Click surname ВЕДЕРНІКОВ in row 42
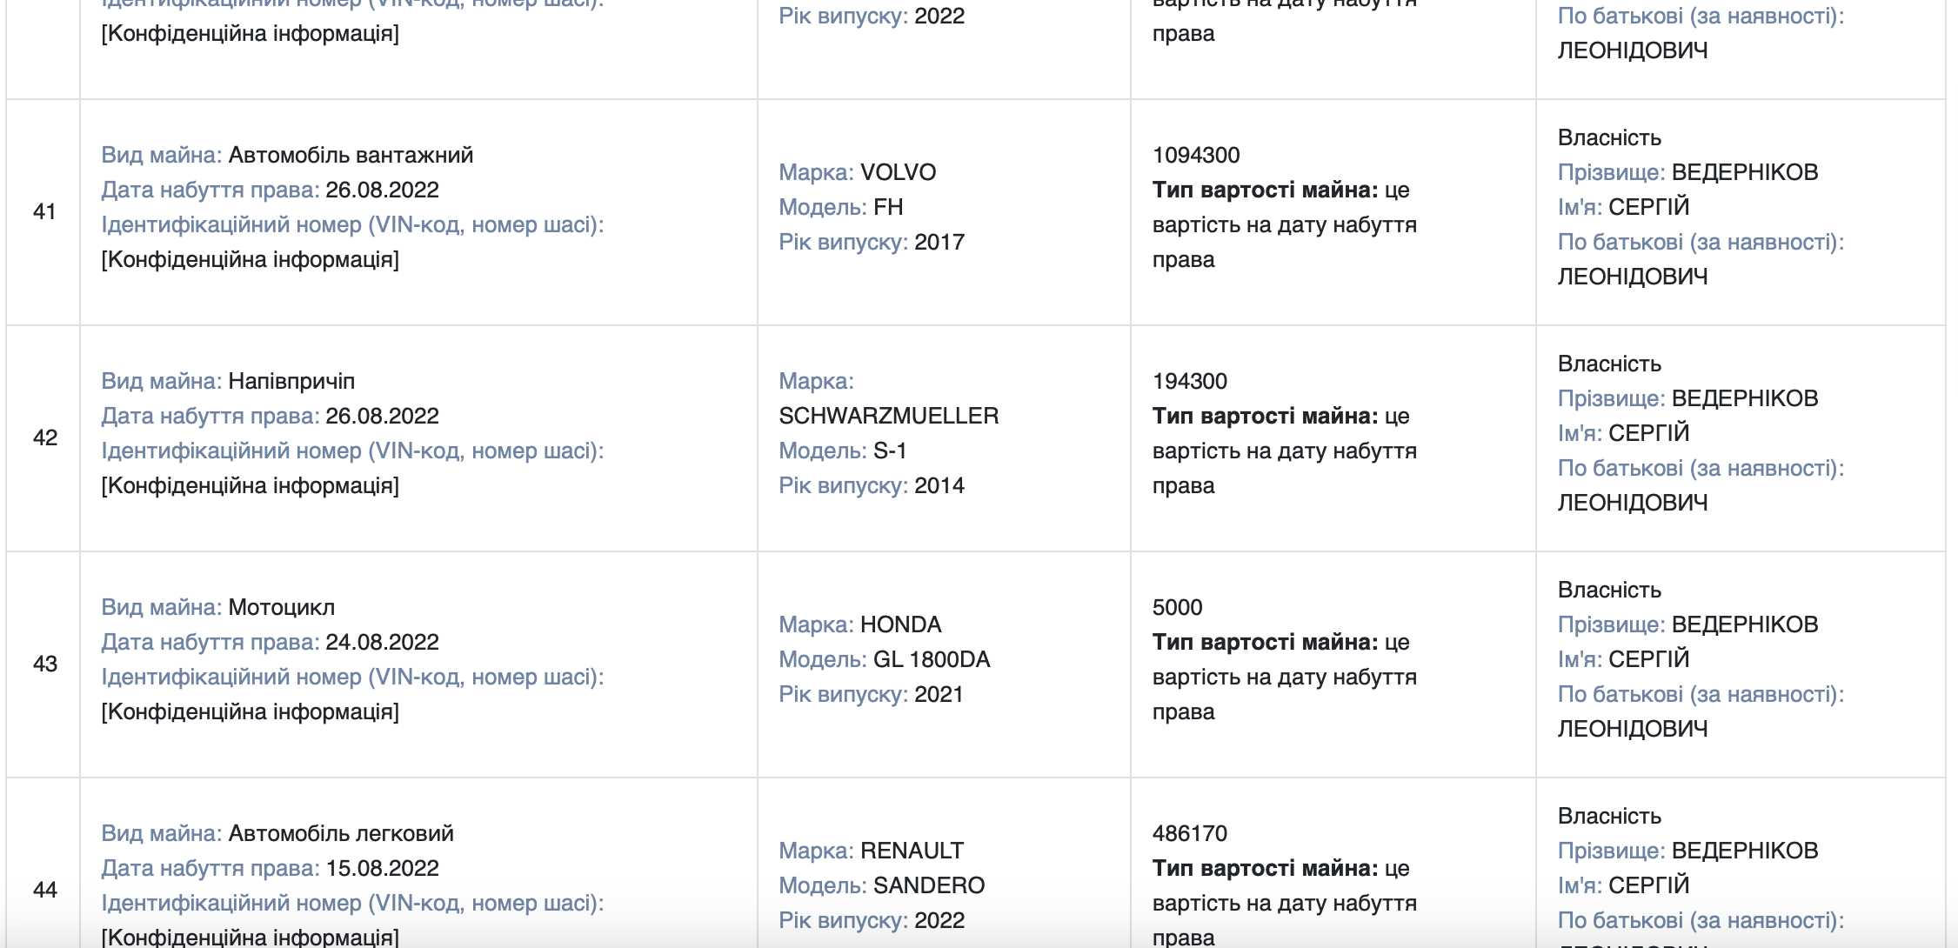 click(x=1745, y=398)
